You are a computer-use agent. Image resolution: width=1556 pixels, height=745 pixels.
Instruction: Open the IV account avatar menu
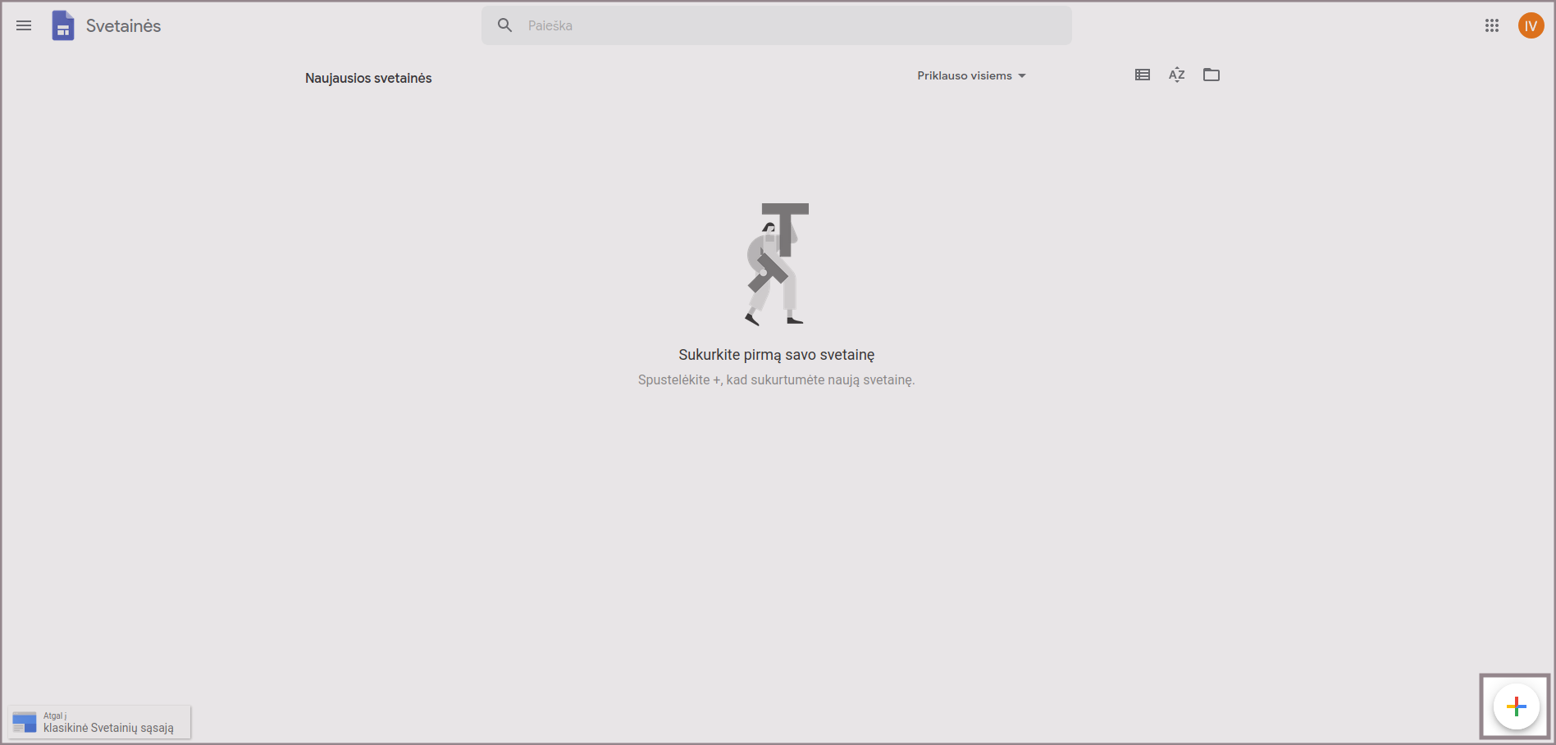pos(1530,25)
